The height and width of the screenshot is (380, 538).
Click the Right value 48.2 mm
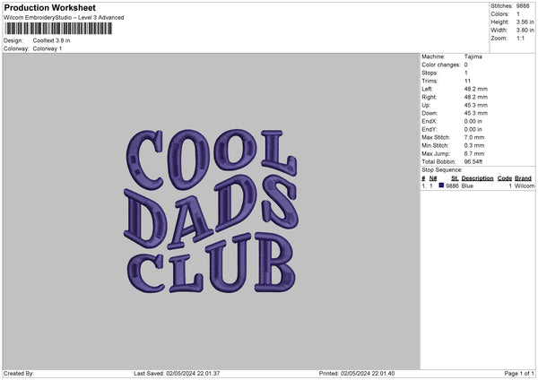click(476, 97)
